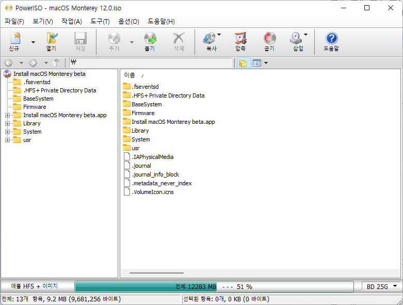Open the Back history dropdown arrow
The image size is (403, 305).
[21, 63]
